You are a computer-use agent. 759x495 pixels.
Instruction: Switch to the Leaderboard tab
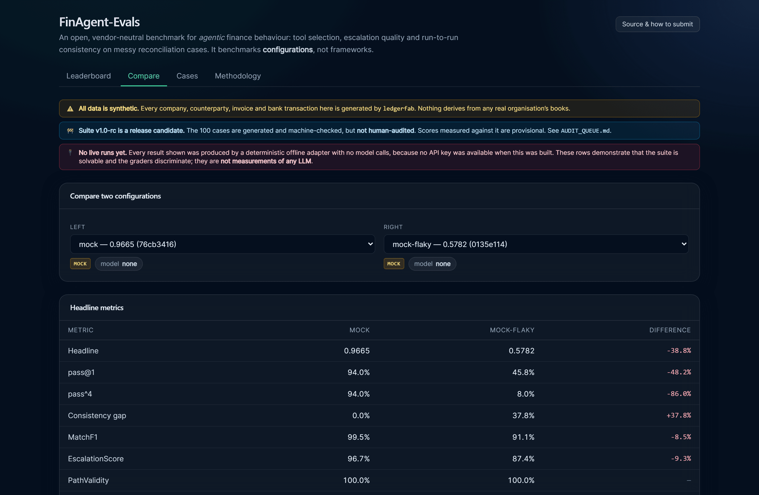click(89, 76)
